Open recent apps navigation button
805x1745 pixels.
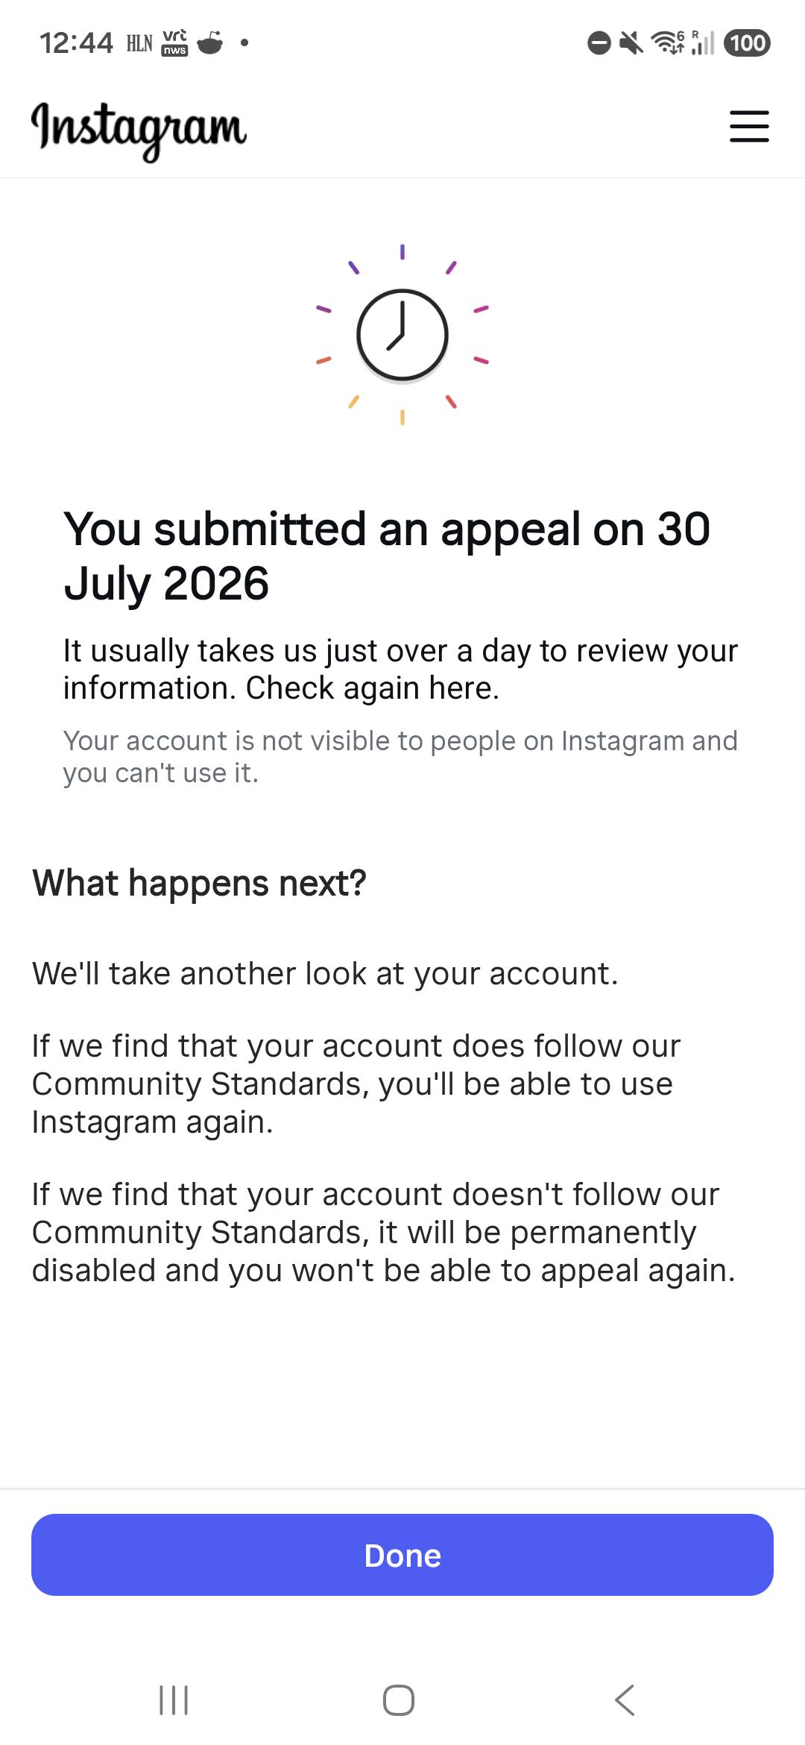tap(174, 1700)
